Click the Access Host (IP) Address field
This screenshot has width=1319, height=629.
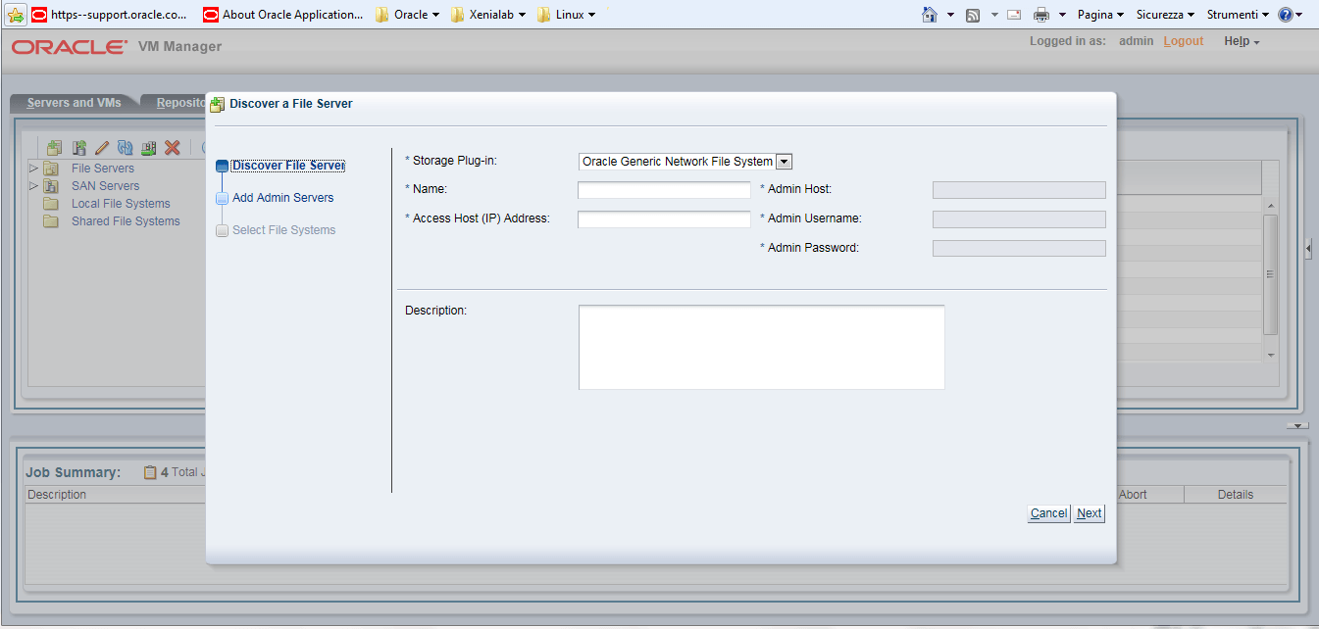(664, 219)
